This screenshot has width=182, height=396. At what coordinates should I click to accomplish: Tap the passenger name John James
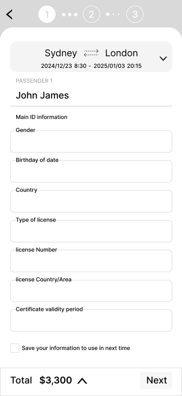[x=42, y=95]
